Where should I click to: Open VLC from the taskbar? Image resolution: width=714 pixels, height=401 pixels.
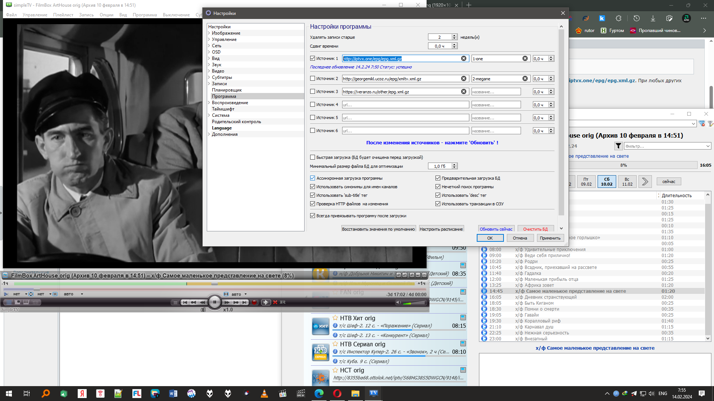(264, 393)
